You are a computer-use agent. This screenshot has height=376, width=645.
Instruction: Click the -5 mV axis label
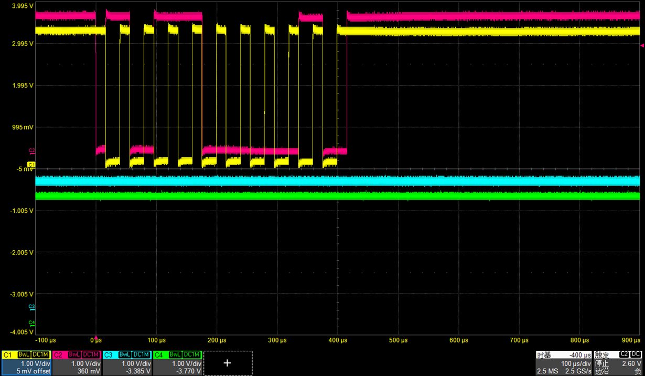[24, 169]
